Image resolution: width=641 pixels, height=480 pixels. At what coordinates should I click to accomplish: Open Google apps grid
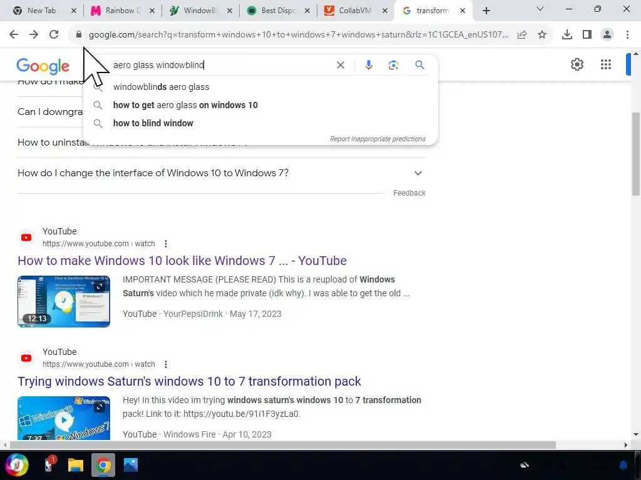tap(606, 64)
